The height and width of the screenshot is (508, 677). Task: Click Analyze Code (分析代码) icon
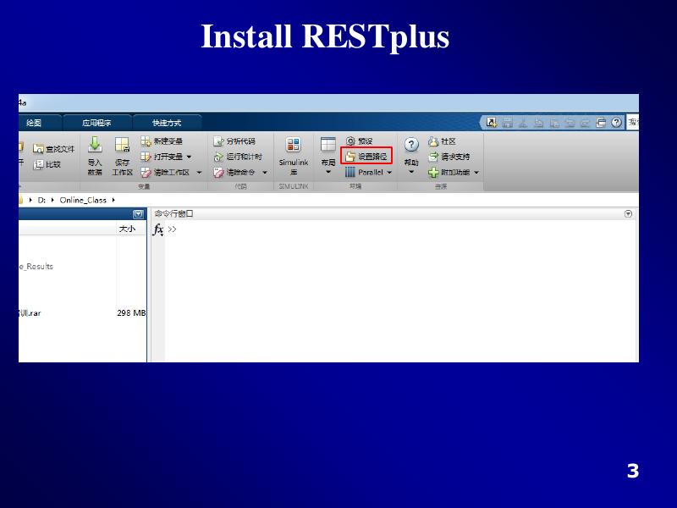click(x=218, y=141)
